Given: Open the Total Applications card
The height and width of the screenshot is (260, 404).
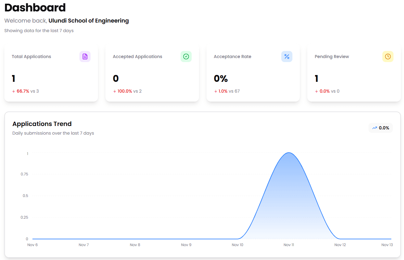Looking at the screenshot, I should pos(51,73).
